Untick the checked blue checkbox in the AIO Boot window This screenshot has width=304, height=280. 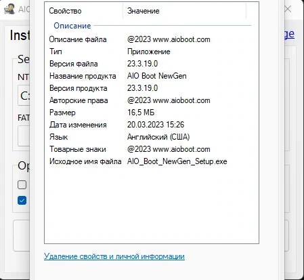tap(22, 201)
